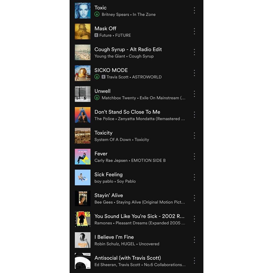
Task: Open options menu for Sick Feeling
Action: [194, 177]
